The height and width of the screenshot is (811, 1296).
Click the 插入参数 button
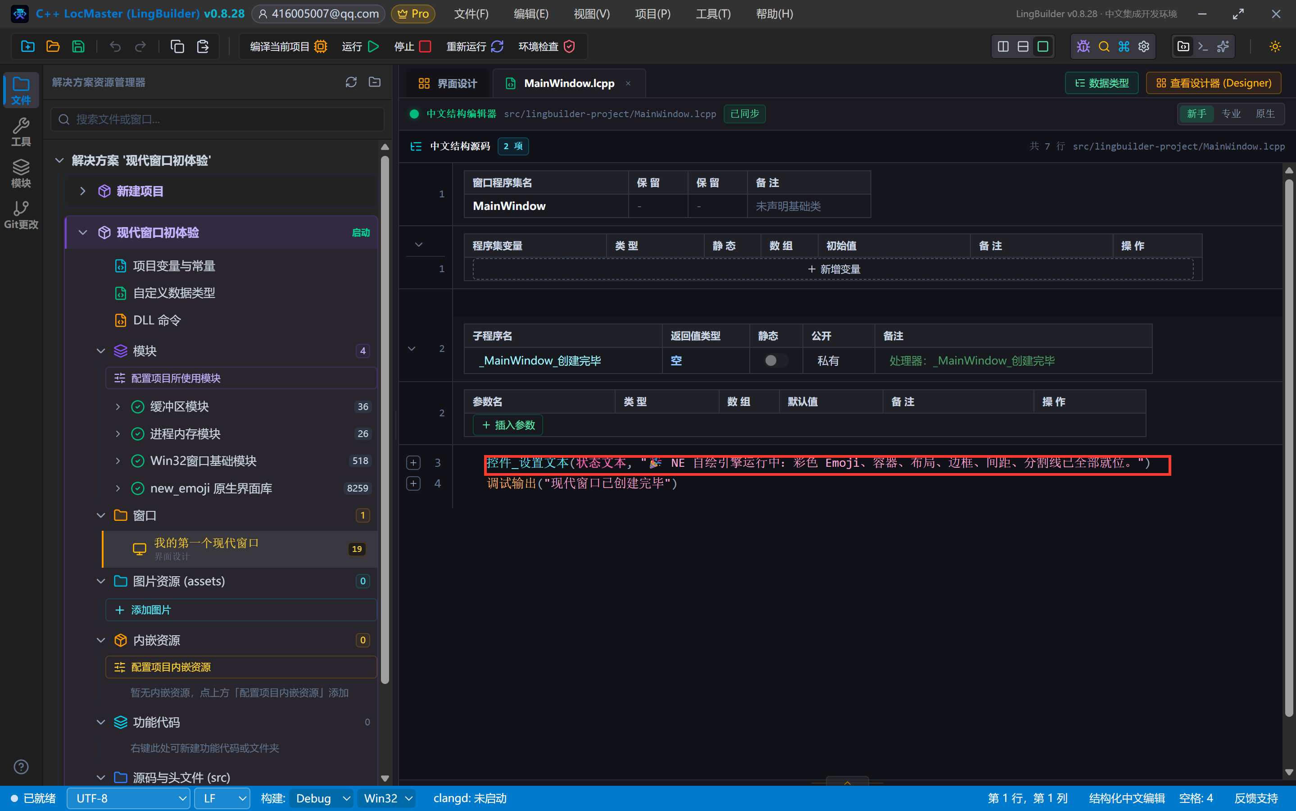tap(508, 425)
